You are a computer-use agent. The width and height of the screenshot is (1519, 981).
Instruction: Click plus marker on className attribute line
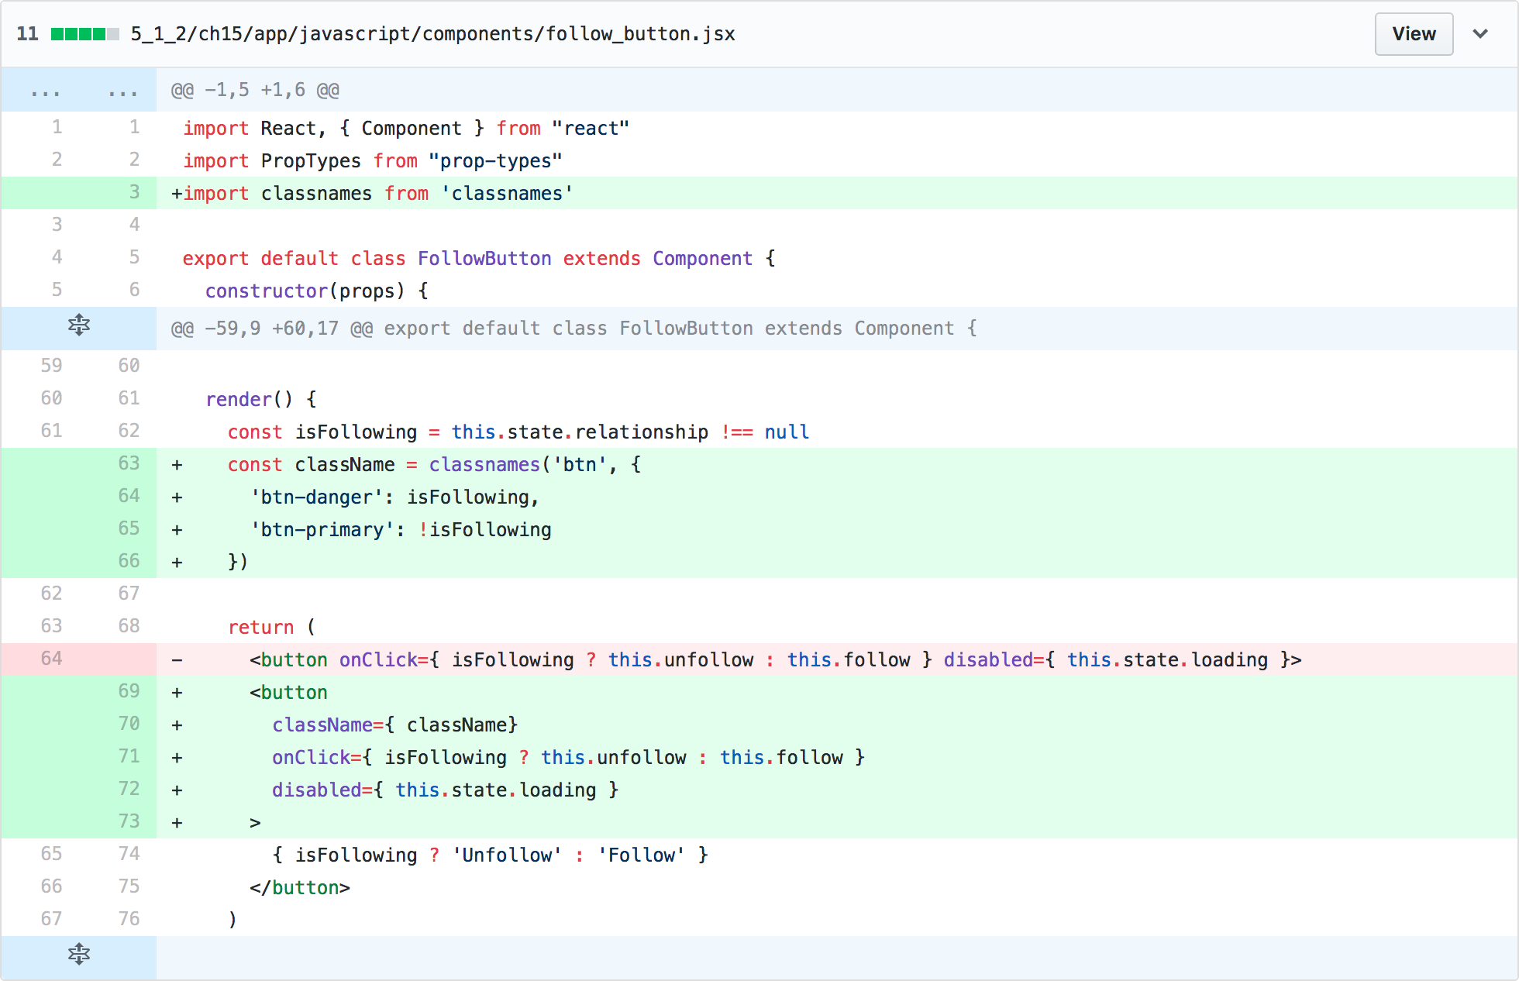click(177, 725)
